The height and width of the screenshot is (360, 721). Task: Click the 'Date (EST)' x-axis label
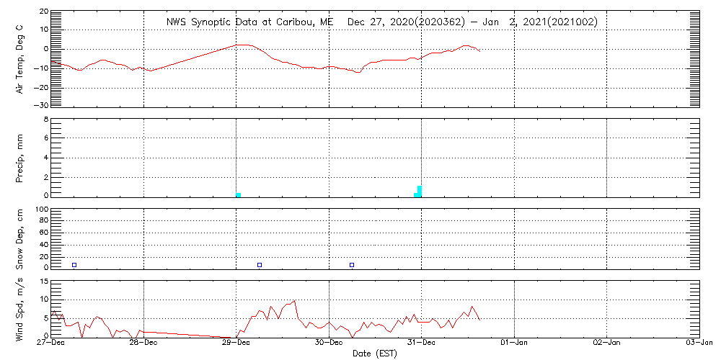pyautogui.click(x=375, y=354)
